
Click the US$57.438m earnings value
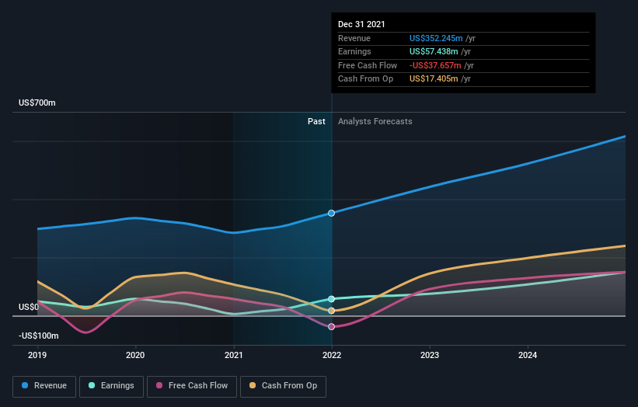pyautogui.click(x=434, y=51)
